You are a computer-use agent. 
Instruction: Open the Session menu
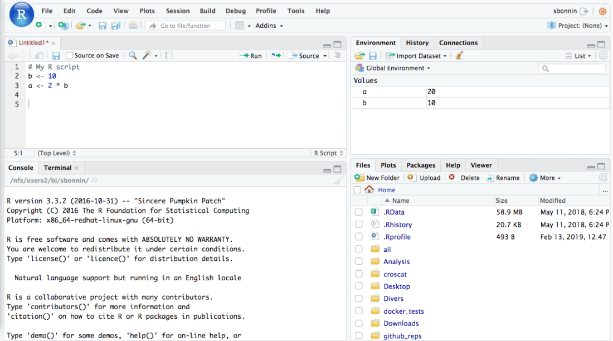(178, 11)
